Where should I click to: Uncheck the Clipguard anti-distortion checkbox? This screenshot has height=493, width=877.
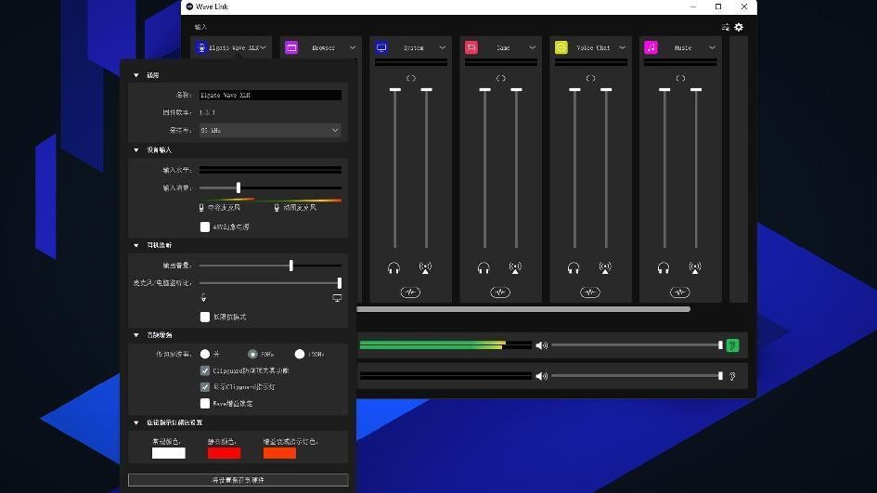tap(205, 370)
